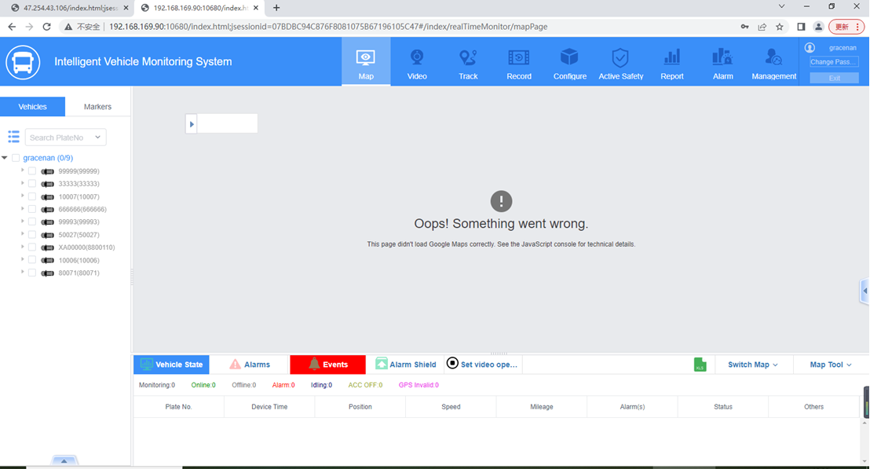
Task: Close the 47.254.43.106 browser tab
Action: (126, 8)
